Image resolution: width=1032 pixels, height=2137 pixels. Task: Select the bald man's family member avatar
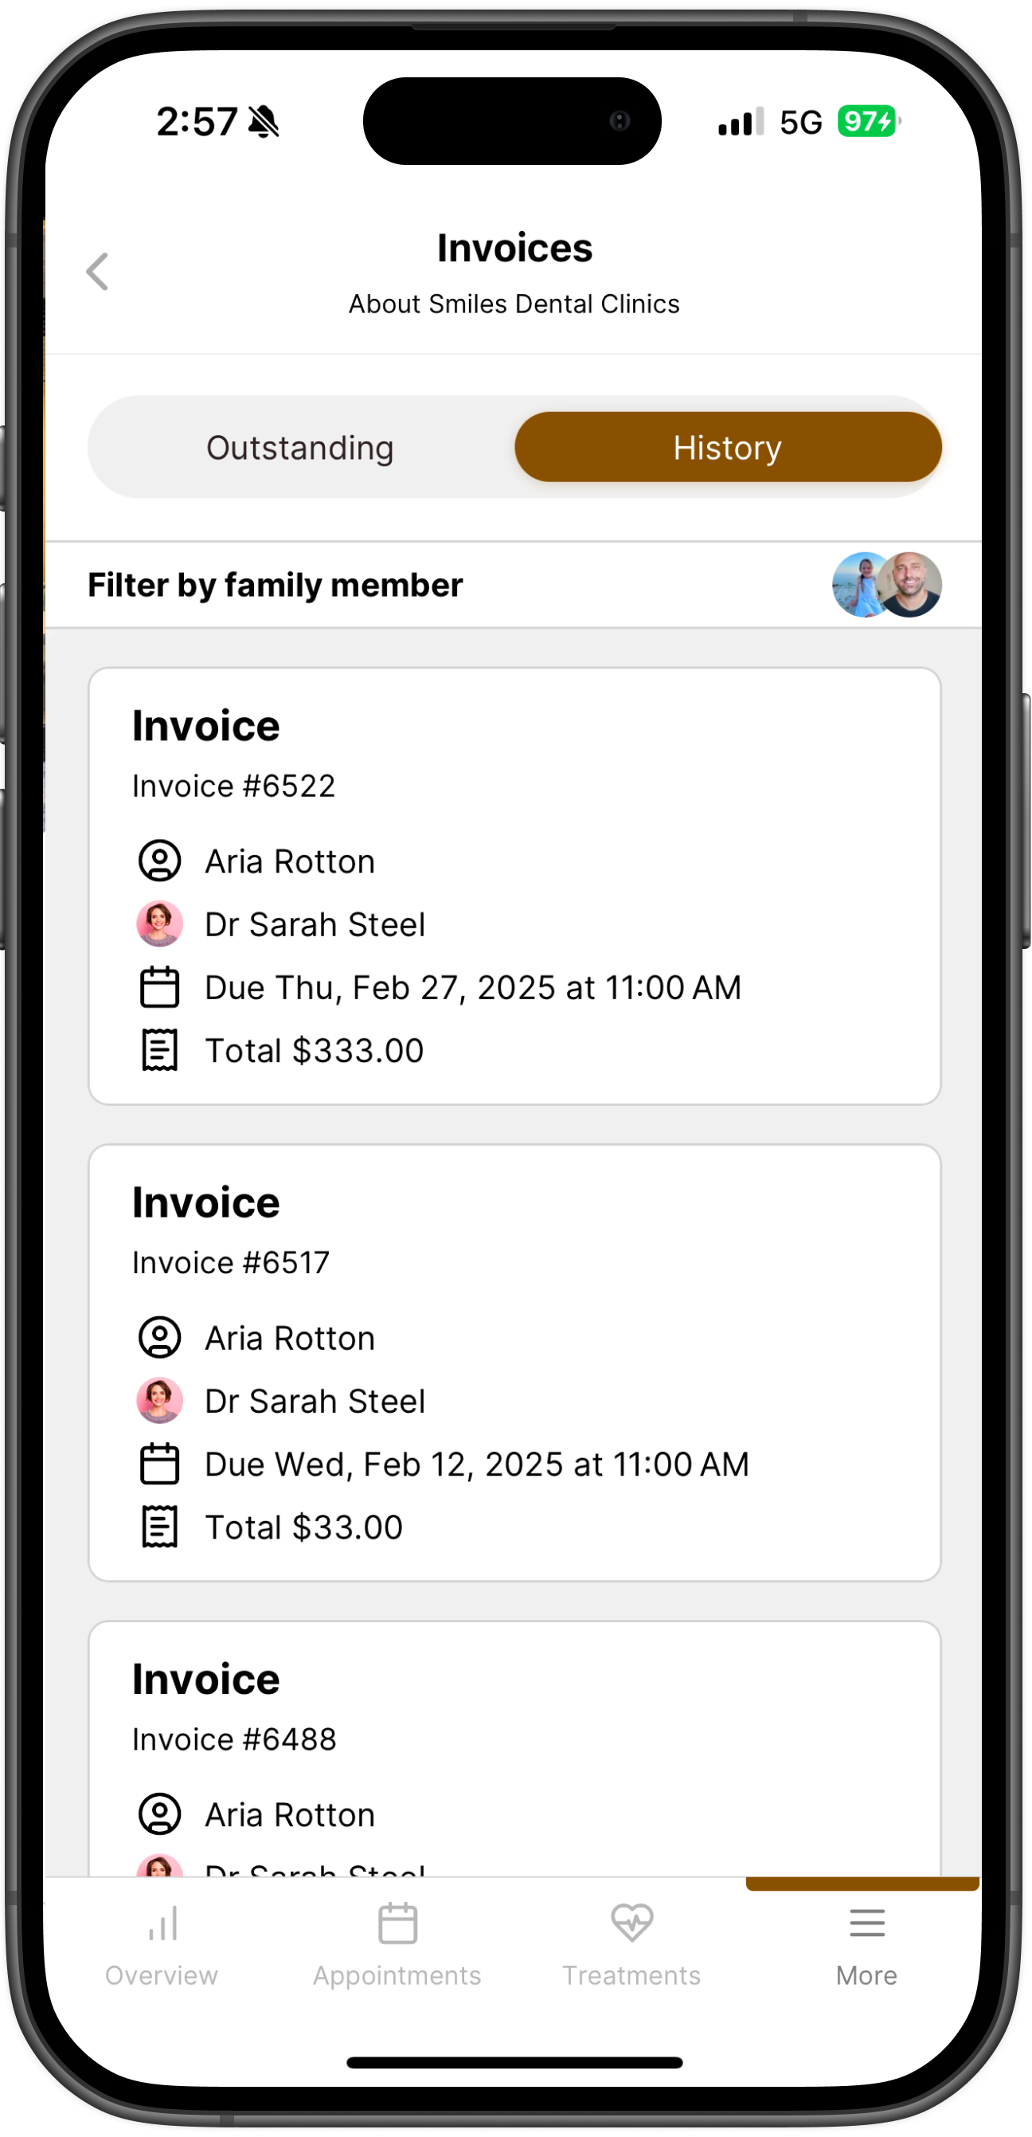pyautogui.click(x=912, y=585)
